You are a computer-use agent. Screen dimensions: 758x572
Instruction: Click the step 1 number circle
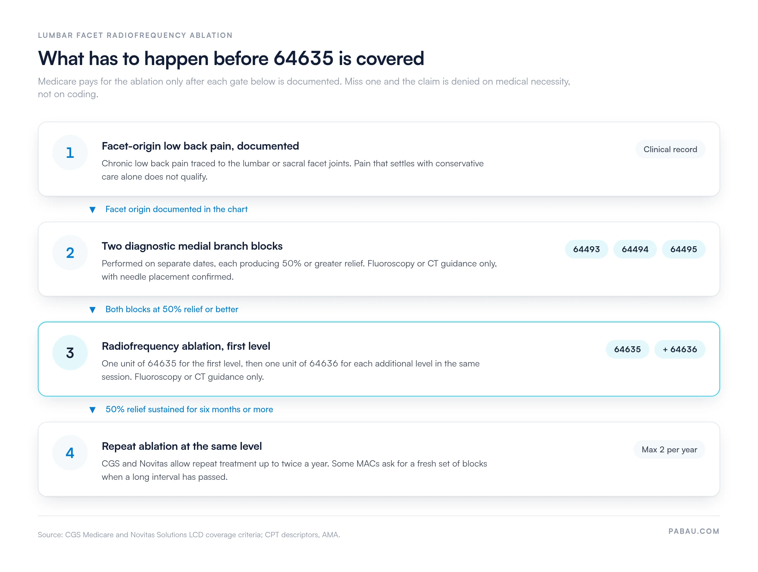point(70,152)
